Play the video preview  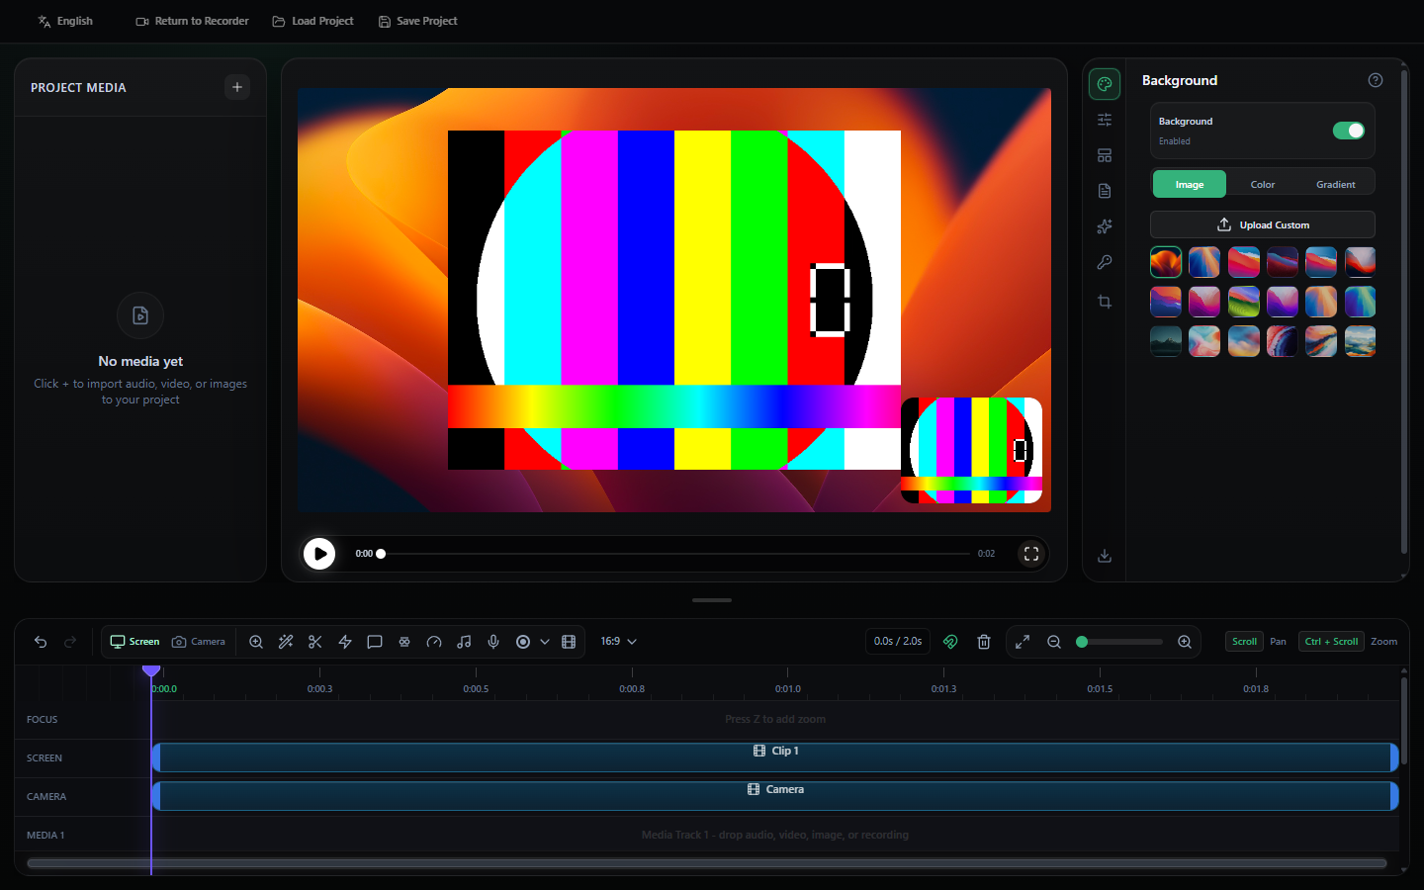pyautogui.click(x=319, y=554)
